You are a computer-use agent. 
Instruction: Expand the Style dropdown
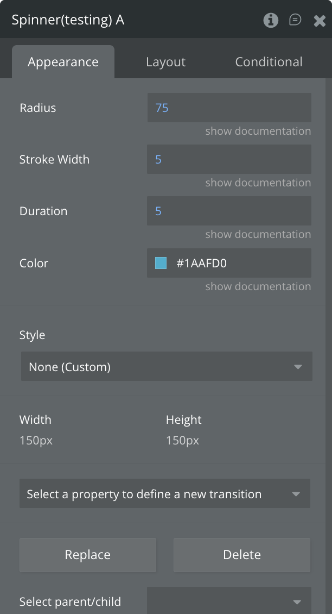[x=167, y=367]
